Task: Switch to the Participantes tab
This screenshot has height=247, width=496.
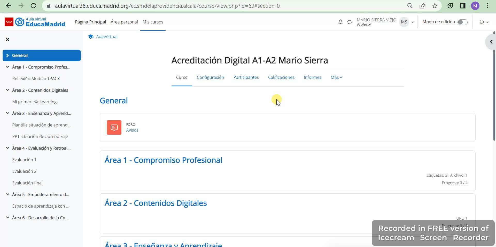Action: pos(246,77)
